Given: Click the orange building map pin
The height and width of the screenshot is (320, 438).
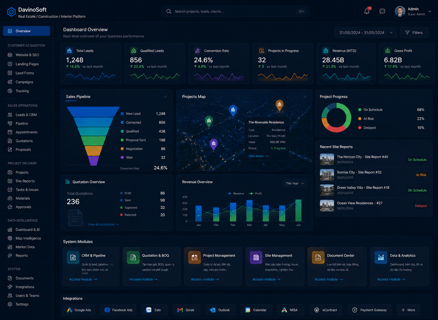Looking at the screenshot, I should point(279,105).
